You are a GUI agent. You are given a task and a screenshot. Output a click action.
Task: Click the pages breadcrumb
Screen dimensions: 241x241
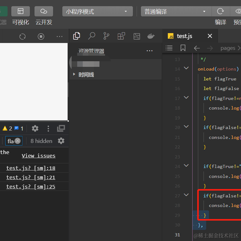pyautogui.click(x=228, y=48)
